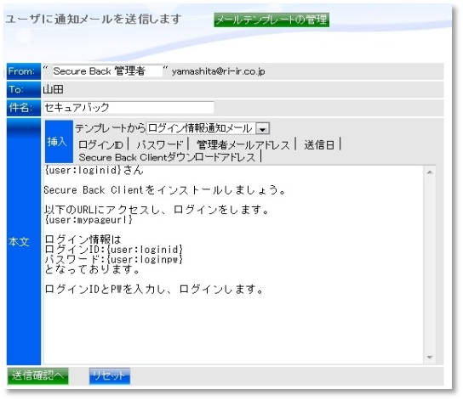
Task: Click the template dropdown arrow button
Action: click(262, 129)
